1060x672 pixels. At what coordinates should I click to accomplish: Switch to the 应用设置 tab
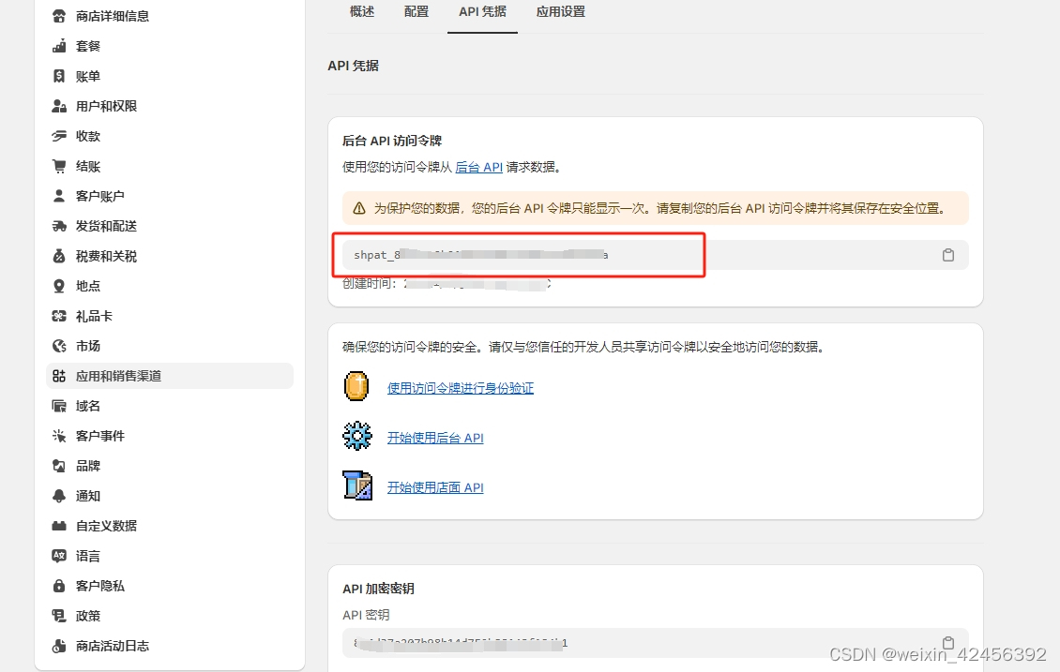560,13
